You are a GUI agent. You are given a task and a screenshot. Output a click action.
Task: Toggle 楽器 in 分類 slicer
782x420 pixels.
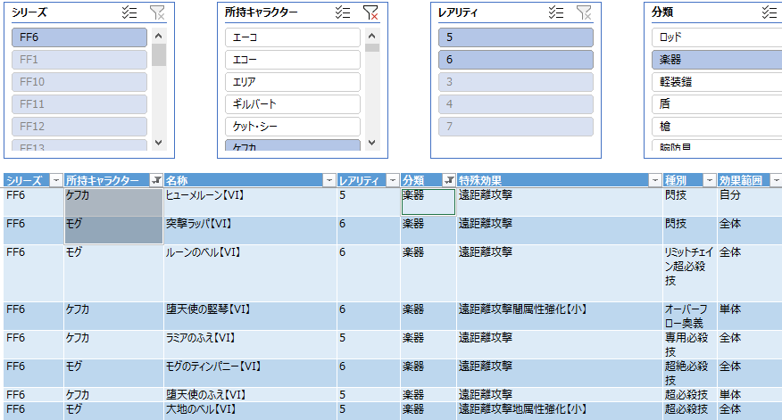717,60
